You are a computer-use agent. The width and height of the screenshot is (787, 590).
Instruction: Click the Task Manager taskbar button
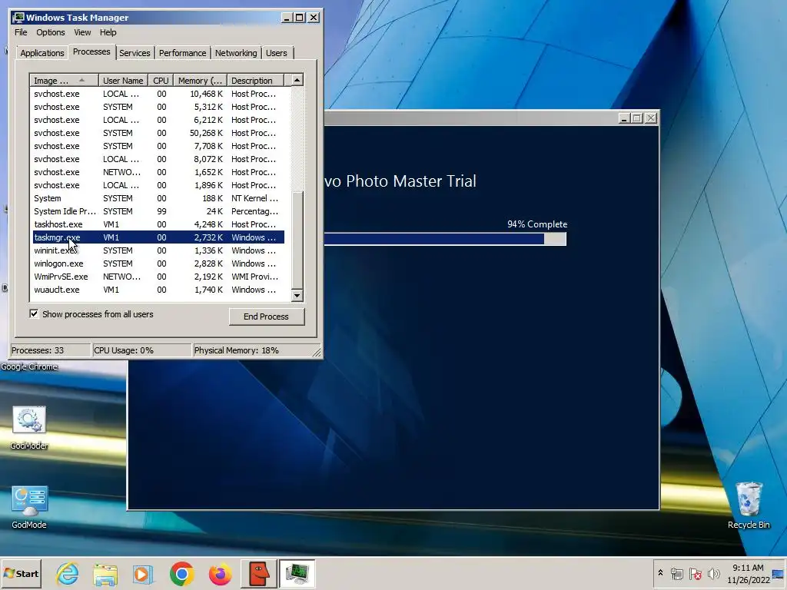(x=297, y=573)
